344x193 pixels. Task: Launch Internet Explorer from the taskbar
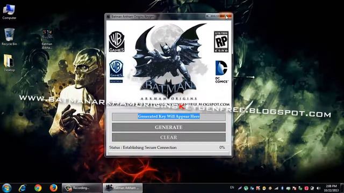[x=23, y=188]
